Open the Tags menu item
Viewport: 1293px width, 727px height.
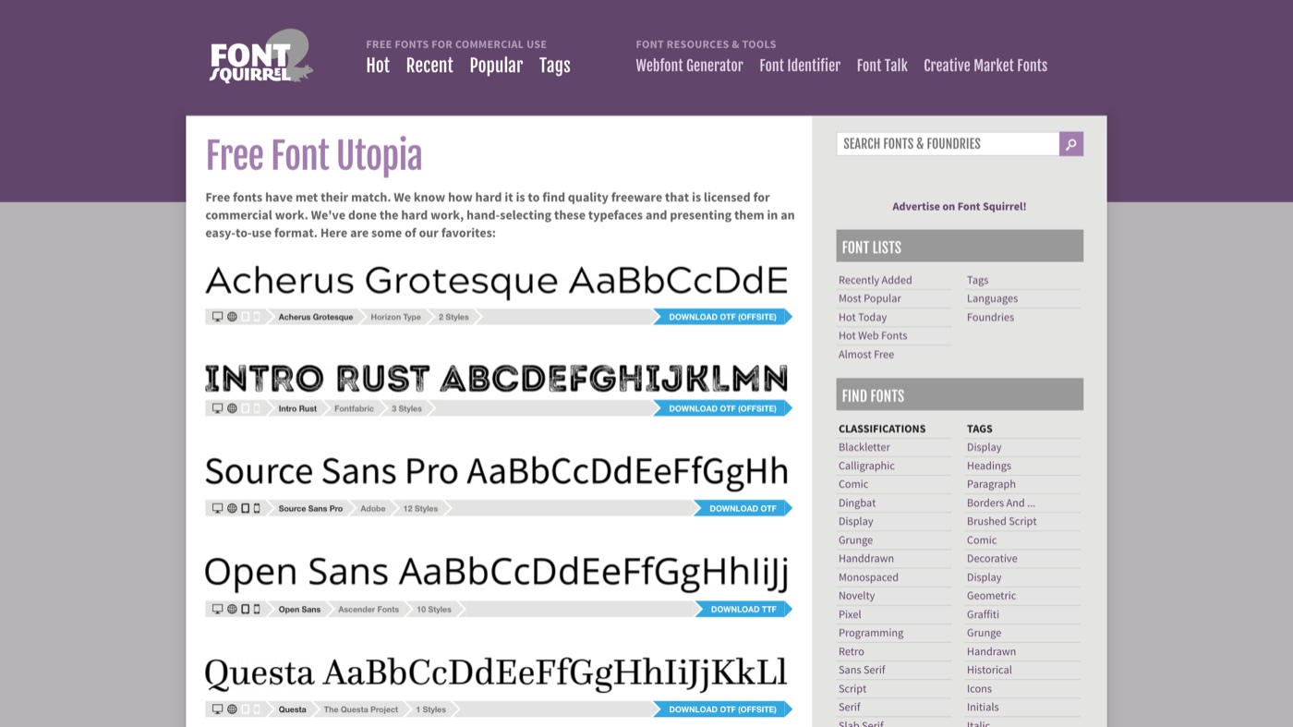(x=555, y=66)
